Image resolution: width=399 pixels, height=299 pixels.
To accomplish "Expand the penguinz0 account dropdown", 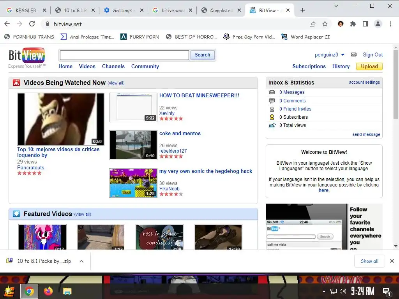I will pyautogui.click(x=343, y=55).
